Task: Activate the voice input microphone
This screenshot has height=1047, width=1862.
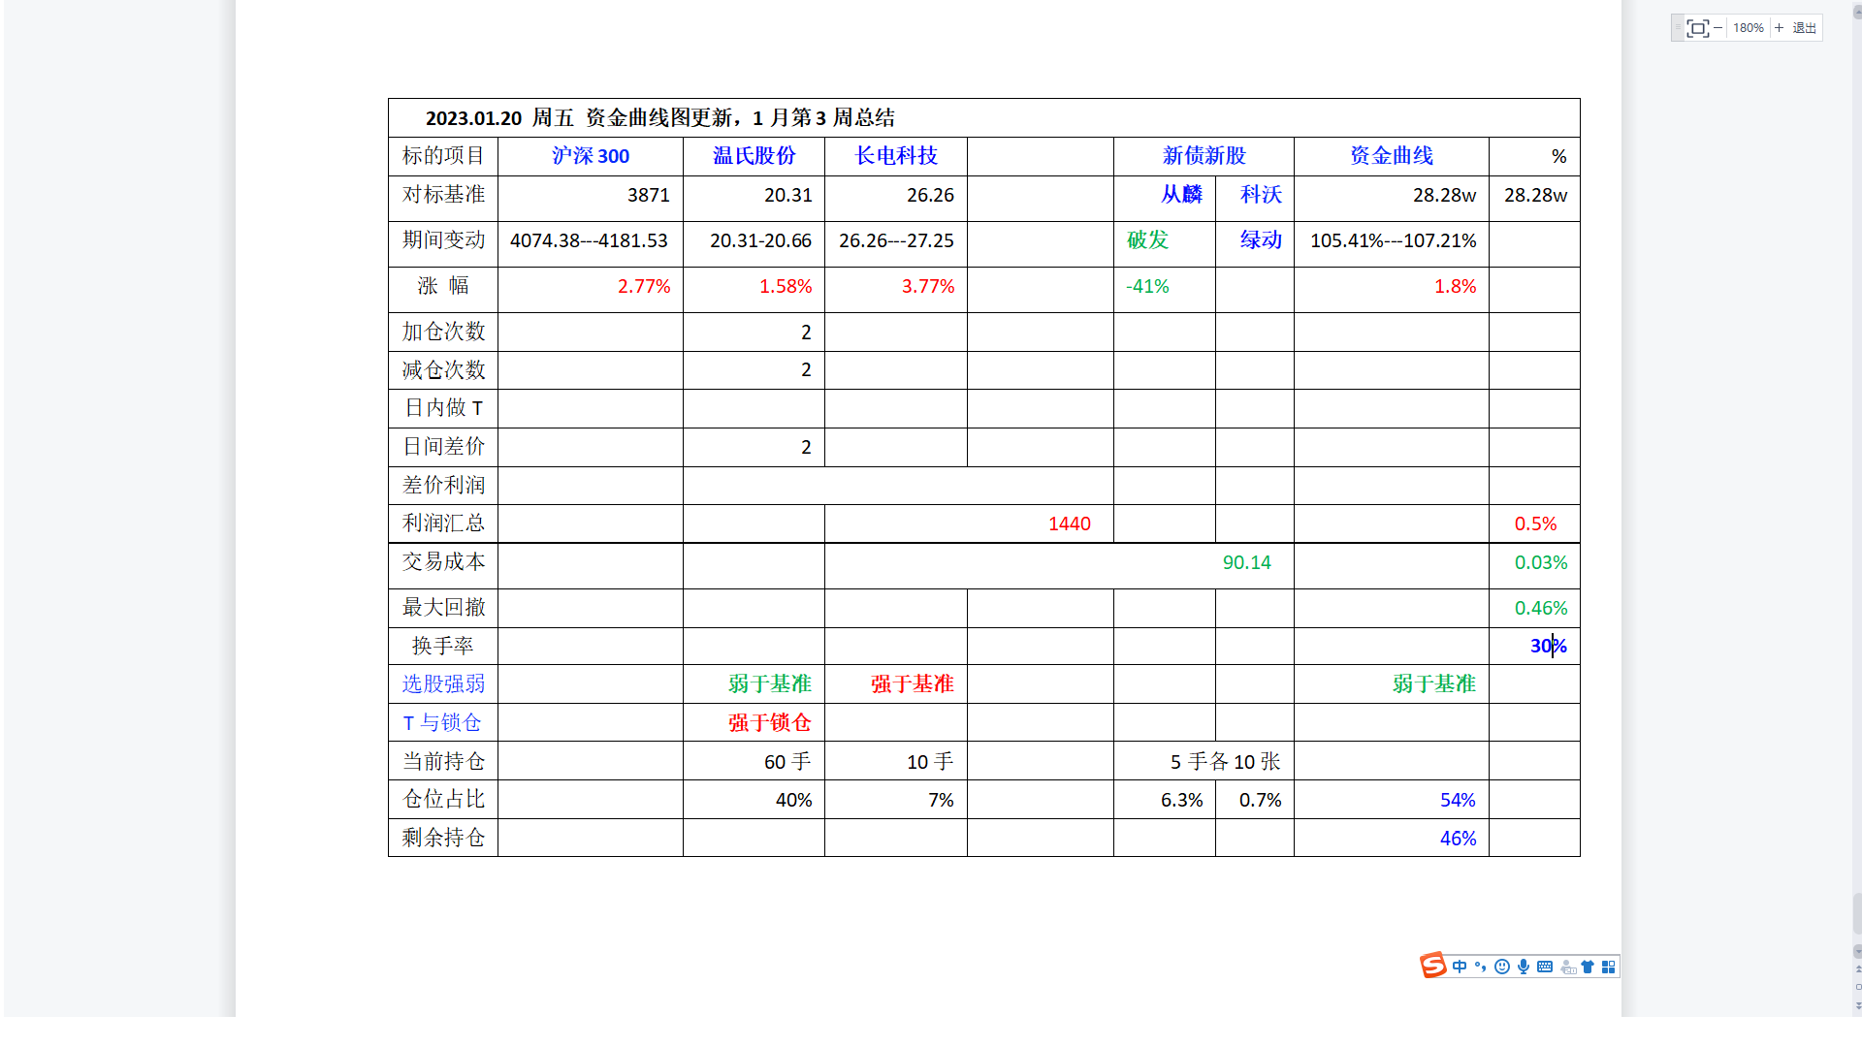Action: 1524,967
